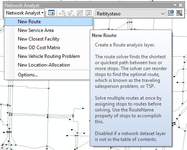Screen dimensions: 187x150
Task: Open the Reititystaso network dataset dropdown
Action: [x=130, y=13]
